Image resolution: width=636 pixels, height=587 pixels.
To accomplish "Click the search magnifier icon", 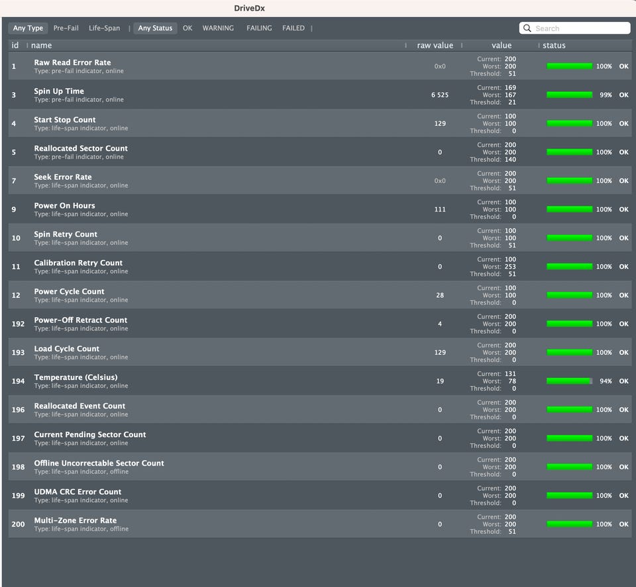I will pyautogui.click(x=527, y=28).
